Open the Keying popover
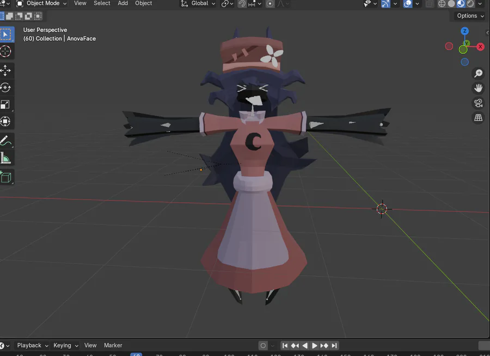The width and height of the screenshot is (490, 356). 65,345
